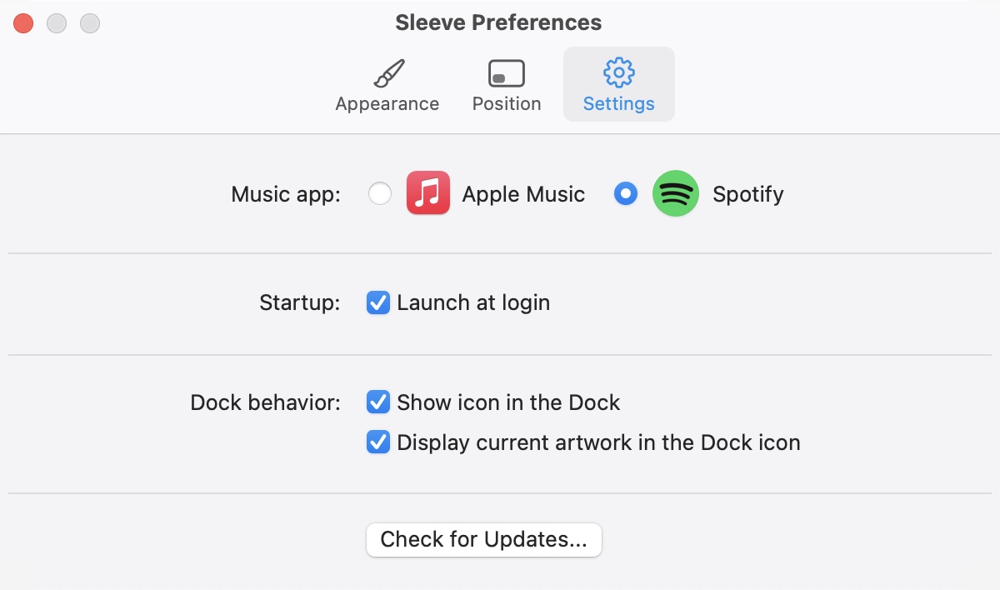Click the Apple Music text label
Image resolution: width=1000 pixels, height=590 pixels.
[523, 194]
